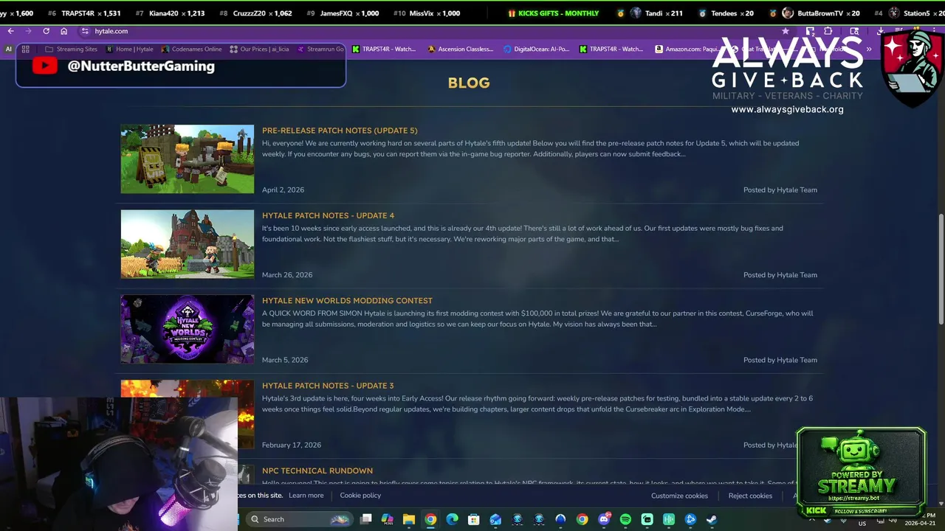Open Outlook from the taskbar
This screenshot has height=531, width=945.
click(495, 519)
